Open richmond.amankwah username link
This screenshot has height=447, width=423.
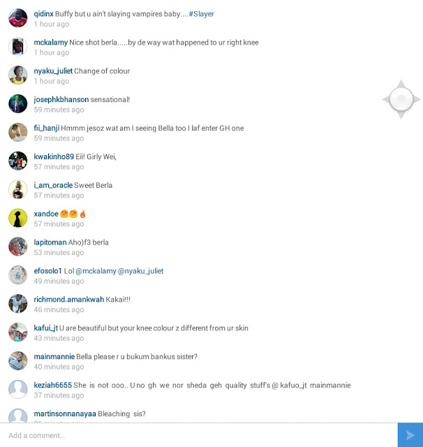pyautogui.click(x=69, y=300)
